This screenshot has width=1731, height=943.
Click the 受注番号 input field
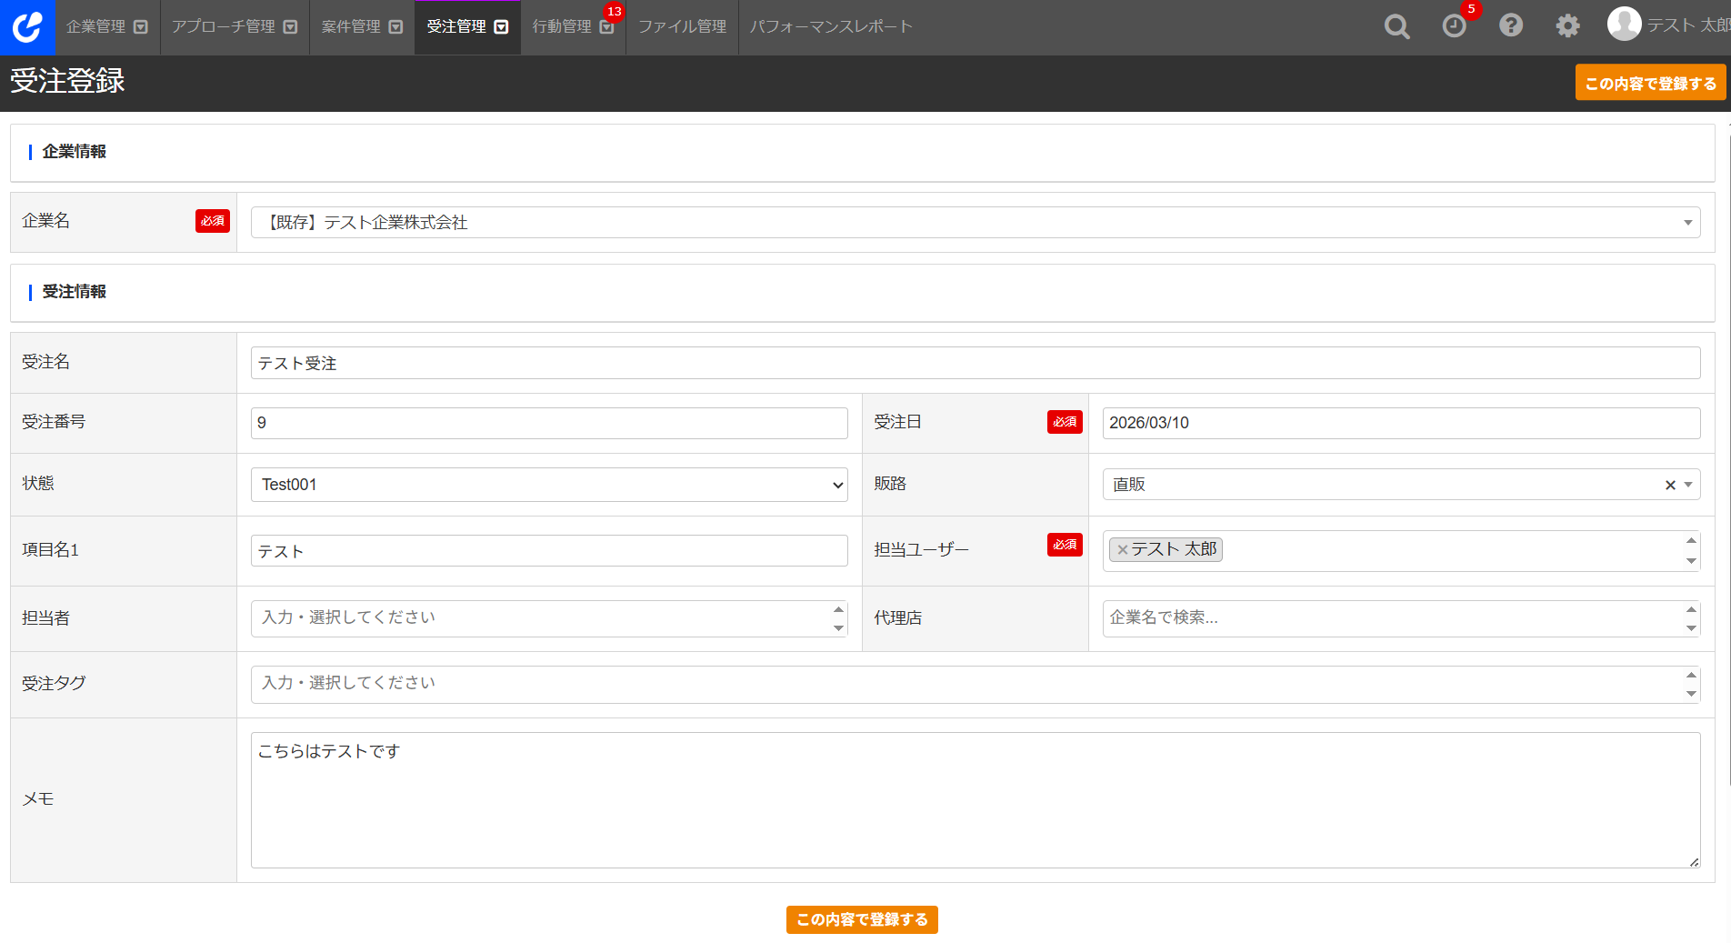tap(549, 423)
